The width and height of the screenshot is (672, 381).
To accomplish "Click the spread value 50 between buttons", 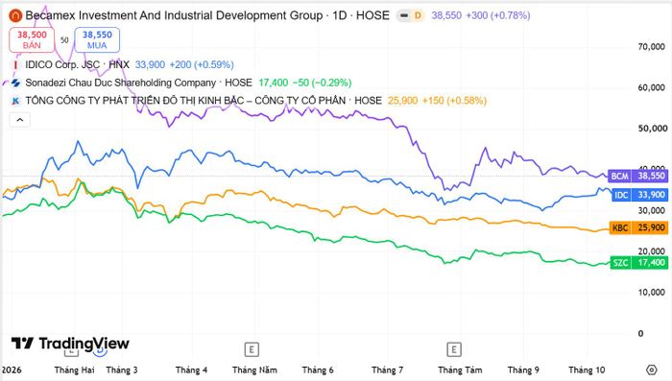I will click(x=64, y=40).
